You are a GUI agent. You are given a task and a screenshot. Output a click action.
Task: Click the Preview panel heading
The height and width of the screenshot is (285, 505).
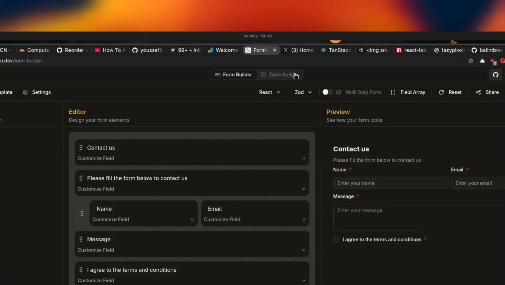click(x=338, y=112)
